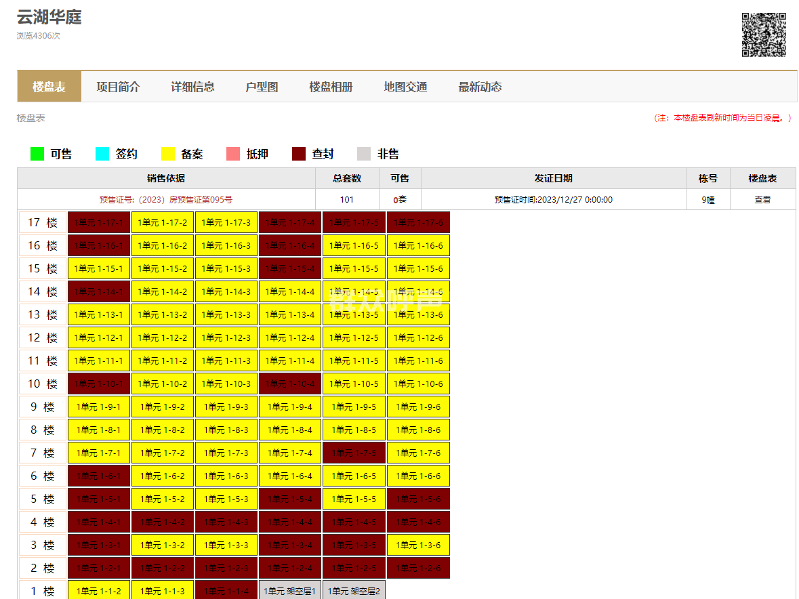The height and width of the screenshot is (599, 799).
Task: Select the 楼盘表 tab
Action: point(49,87)
